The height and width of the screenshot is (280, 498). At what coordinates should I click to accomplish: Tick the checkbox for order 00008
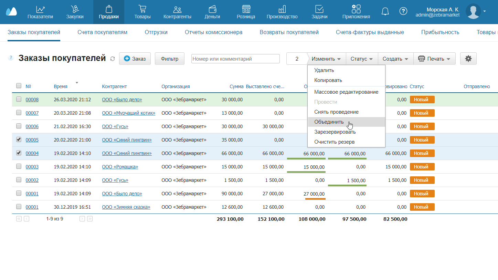(19, 99)
